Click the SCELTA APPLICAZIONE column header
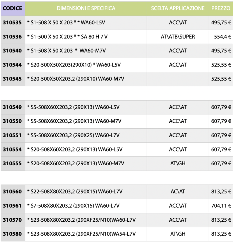The height and width of the screenshot is (243, 234). (x=178, y=9)
